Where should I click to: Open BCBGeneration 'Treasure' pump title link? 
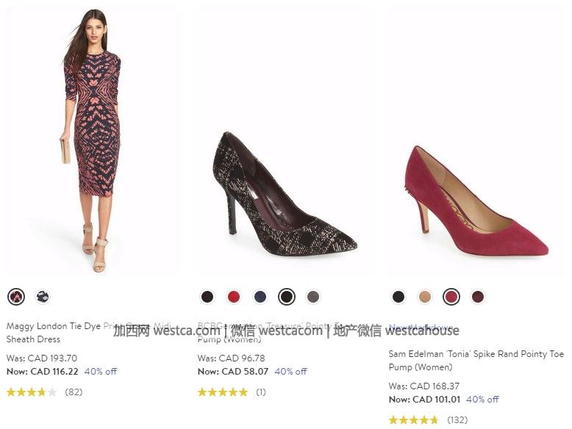(x=274, y=333)
